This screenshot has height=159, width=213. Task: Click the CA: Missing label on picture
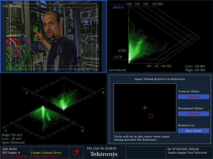(12, 6)
